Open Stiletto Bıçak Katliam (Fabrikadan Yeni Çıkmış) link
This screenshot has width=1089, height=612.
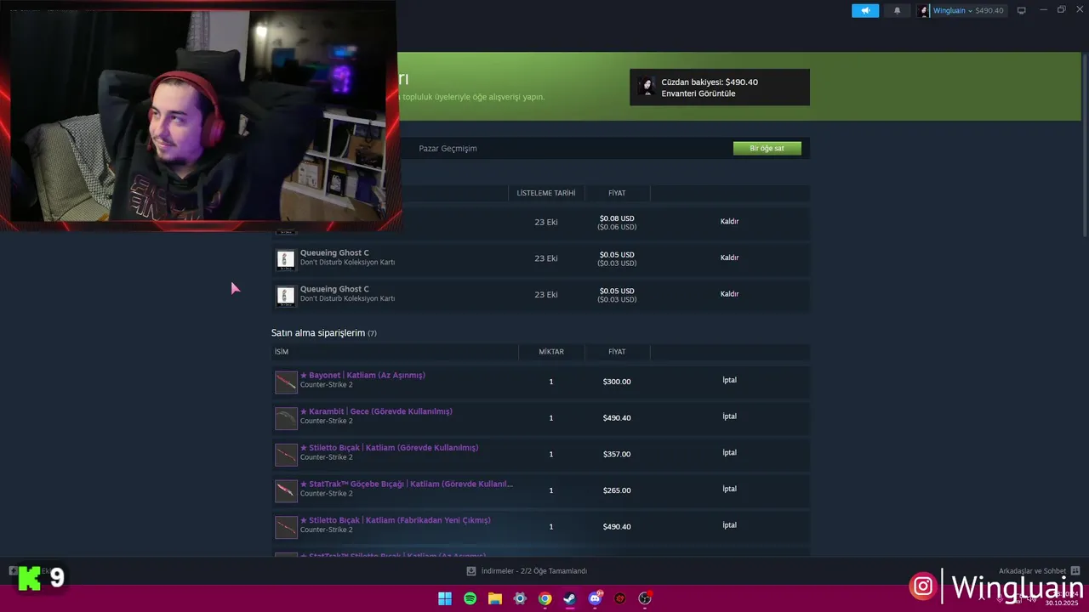point(396,520)
